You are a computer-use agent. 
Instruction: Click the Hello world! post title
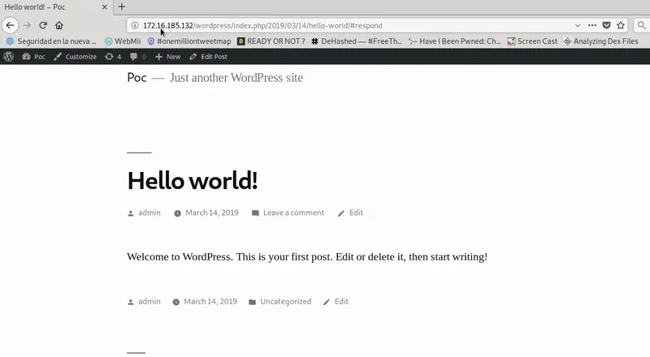193,180
